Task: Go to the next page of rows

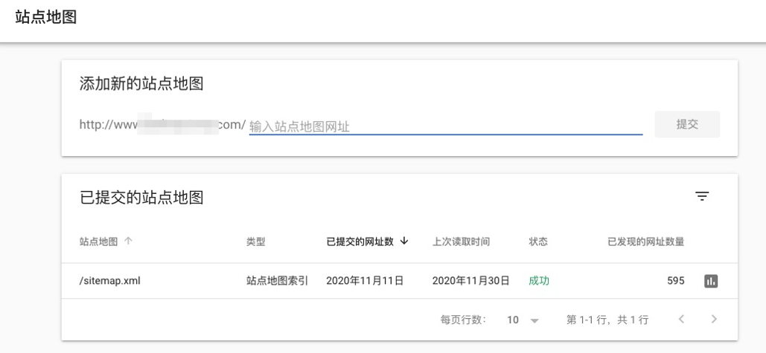Action: [x=715, y=320]
